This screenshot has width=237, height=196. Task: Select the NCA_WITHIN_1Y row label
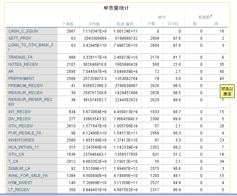tap(24, 147)
